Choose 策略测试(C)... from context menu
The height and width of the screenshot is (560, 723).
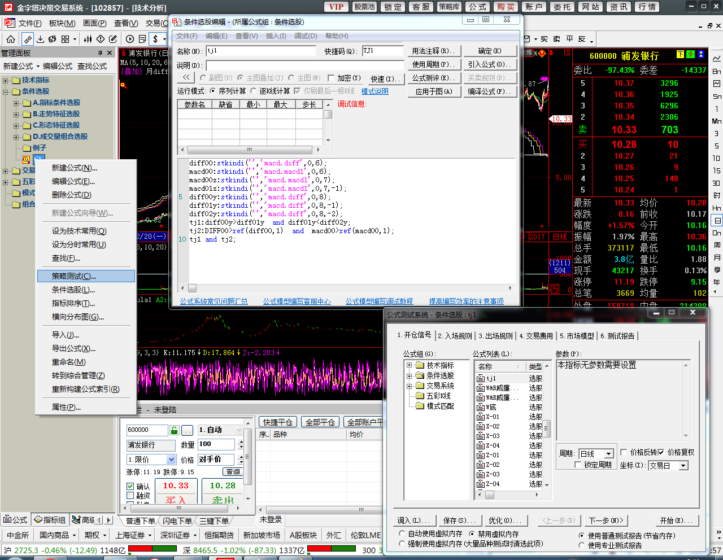(x=86, y=276)
